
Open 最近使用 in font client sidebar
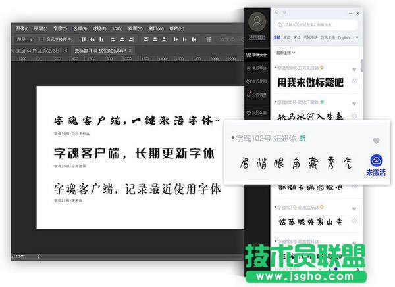[x=257, y=81]
